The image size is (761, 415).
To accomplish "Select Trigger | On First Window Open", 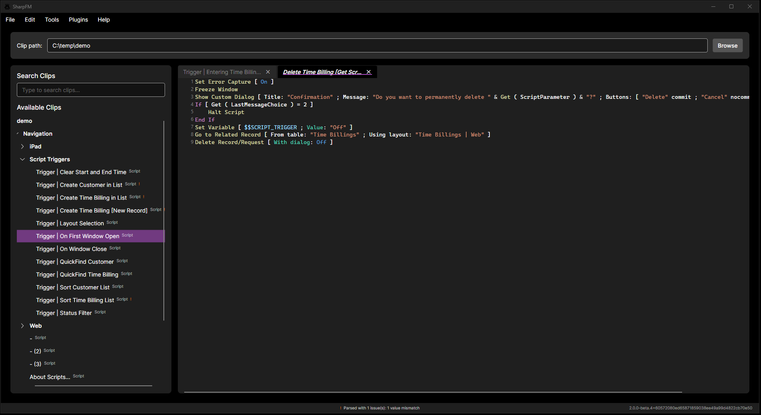I will [x=91, y=236].
